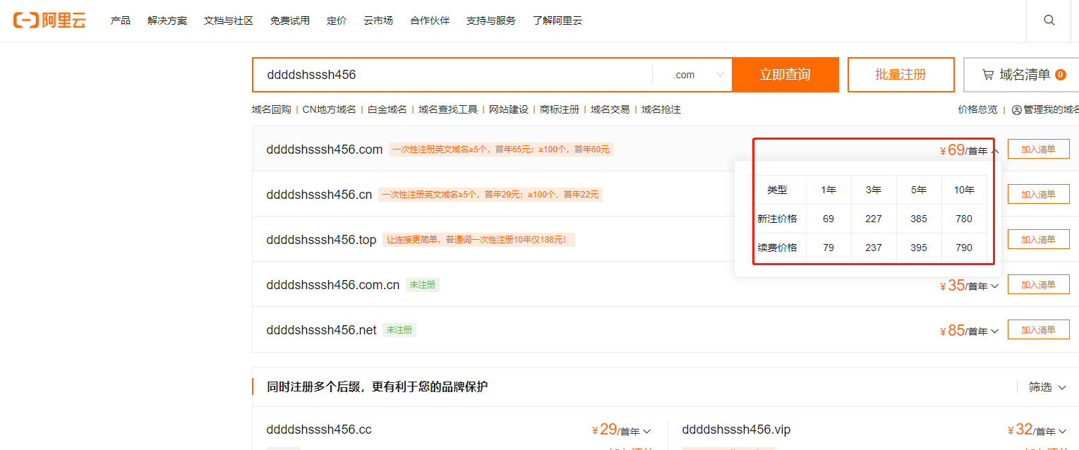Image resolution: width=1079 pixels, height=450 pixels.
Task: Open the 产品 menu
Action: [121, 20]
